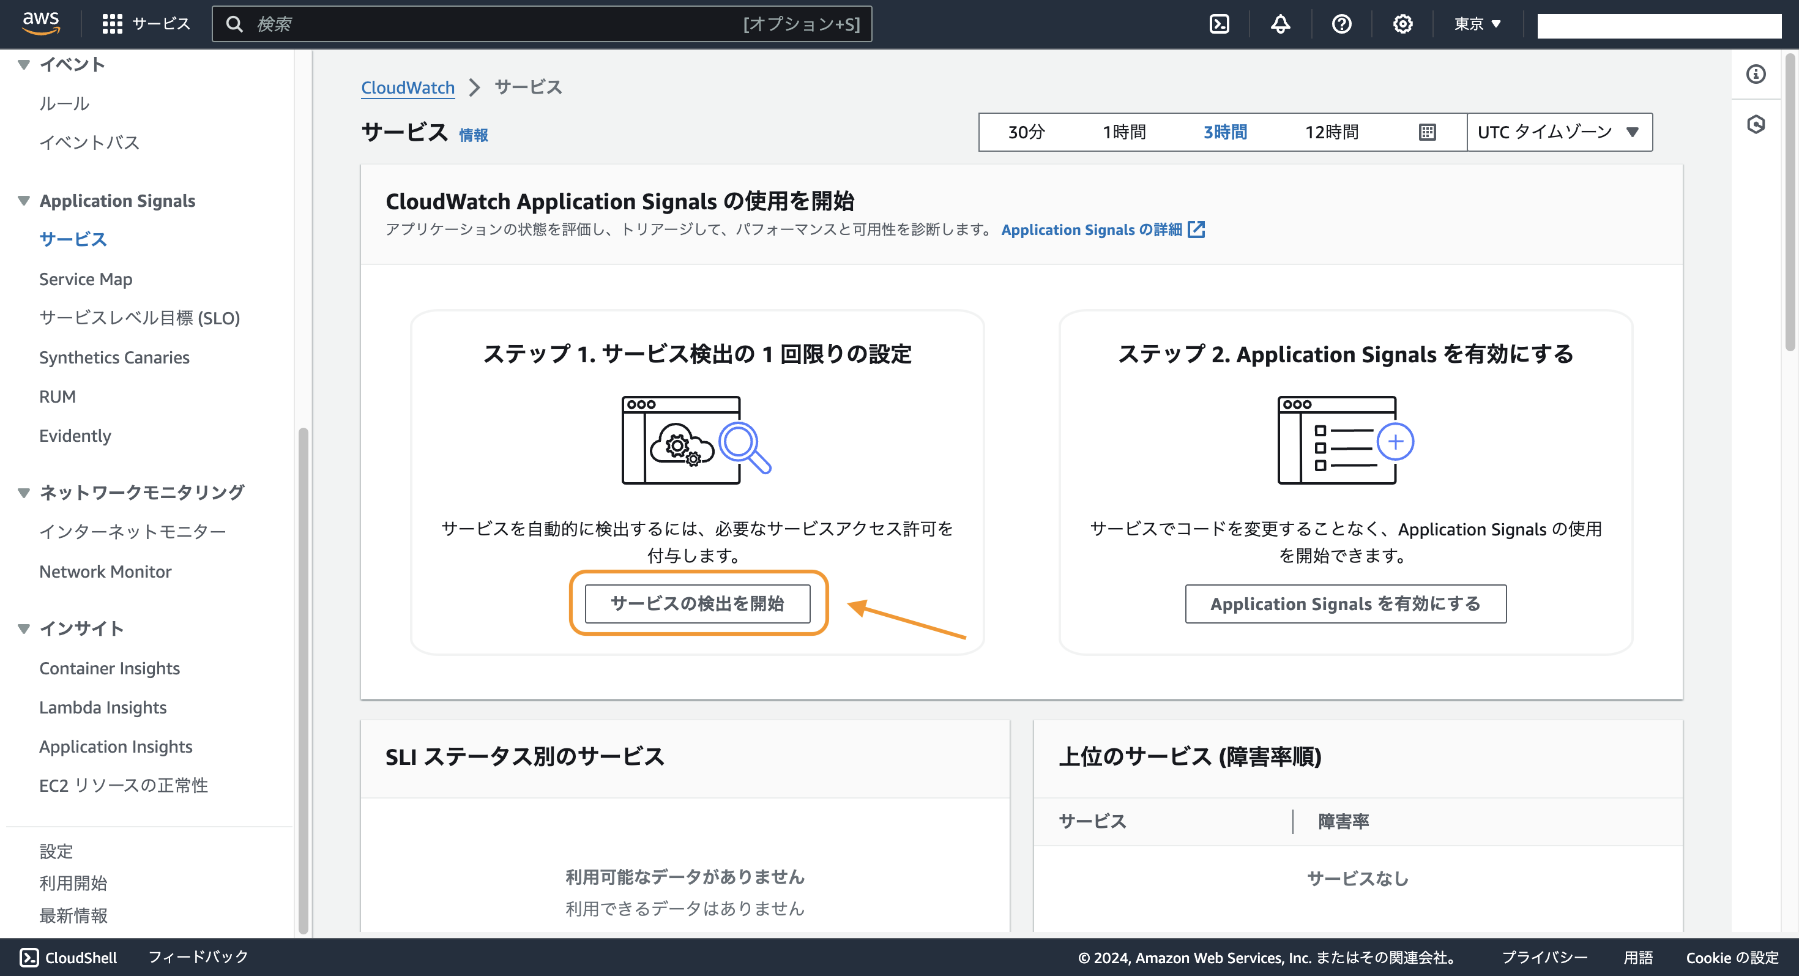
Task: Open the notifications bell icon
Action: tap(1279, 24)
